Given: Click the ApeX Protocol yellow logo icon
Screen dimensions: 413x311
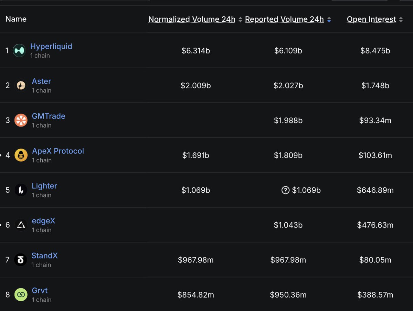Looking at the screenshot, I should 21,155.
